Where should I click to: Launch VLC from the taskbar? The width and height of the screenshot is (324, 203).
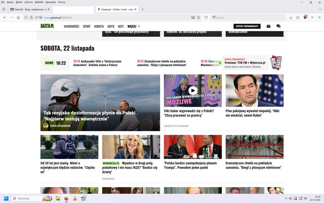tap(75, 198)
